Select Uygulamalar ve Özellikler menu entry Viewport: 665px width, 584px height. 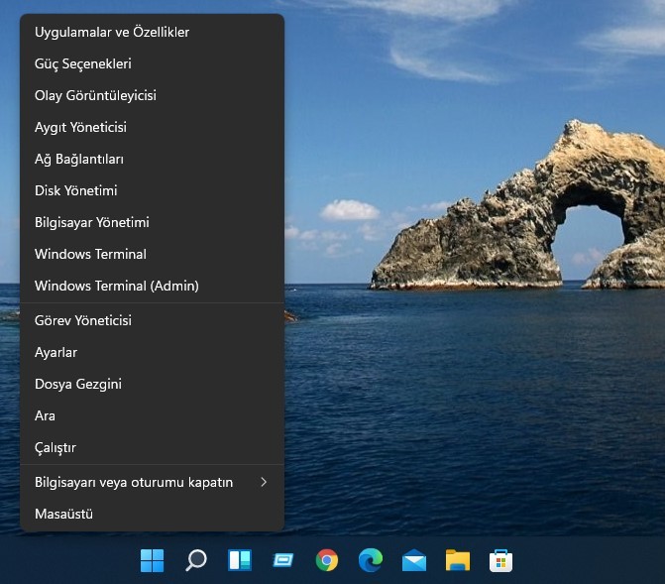click(x=112, y=32)
